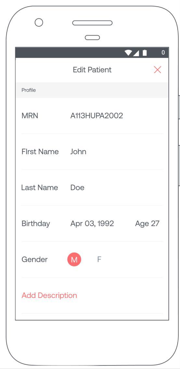This screenshot has height=369, width=180.
Task: Tap the Wi-Fi status icon
Action: pyautogui.click(x=128, y=53)
